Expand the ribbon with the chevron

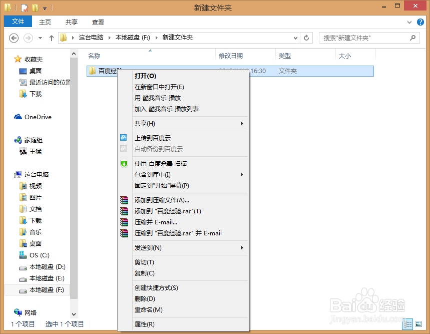[x=409, y=22]
